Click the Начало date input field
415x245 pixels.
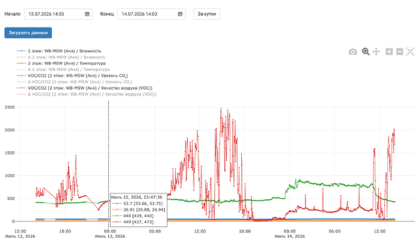(58, 14)
